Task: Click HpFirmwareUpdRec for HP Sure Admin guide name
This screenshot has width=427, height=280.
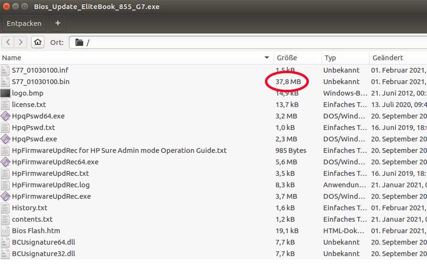Action: (x=119, y=151)
